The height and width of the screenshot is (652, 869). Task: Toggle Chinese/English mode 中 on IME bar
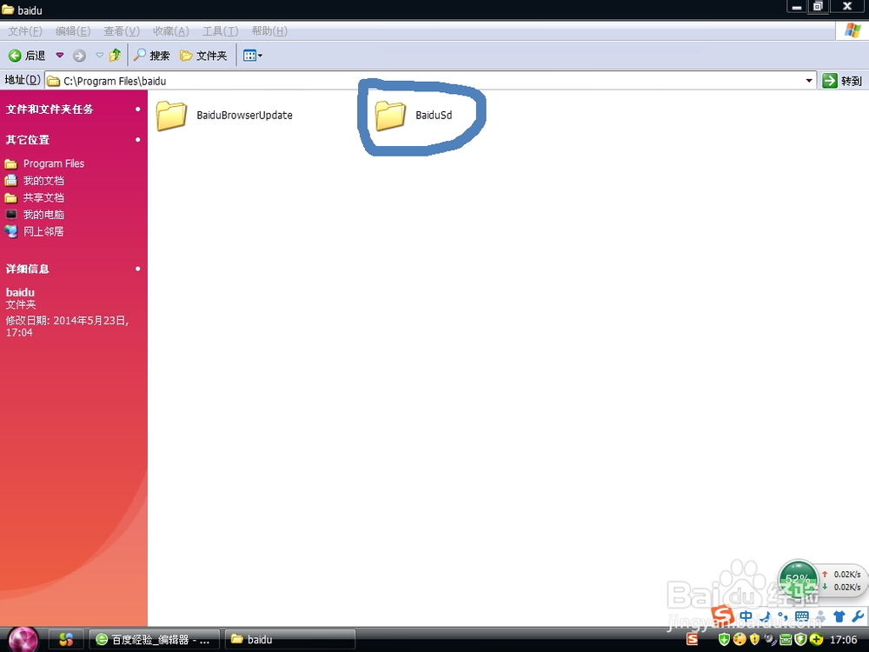click(x=746, y=616)
